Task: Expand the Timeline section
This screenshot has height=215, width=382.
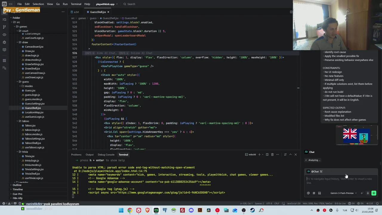Action: click(x=18, y=189)
